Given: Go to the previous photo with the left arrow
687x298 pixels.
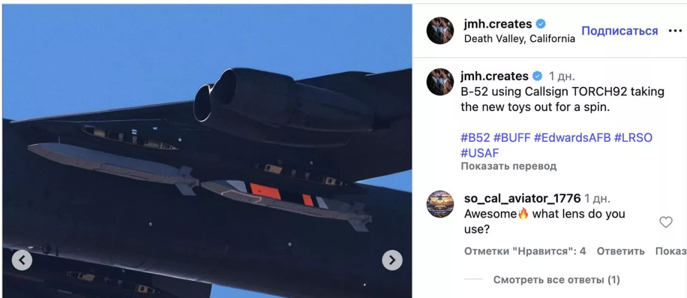Looking at the screenshot, I should tap(22, 260).
